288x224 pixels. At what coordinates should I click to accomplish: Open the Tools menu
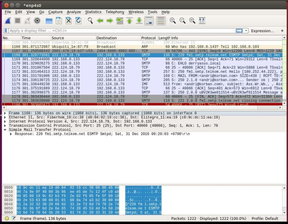(152, 12)
